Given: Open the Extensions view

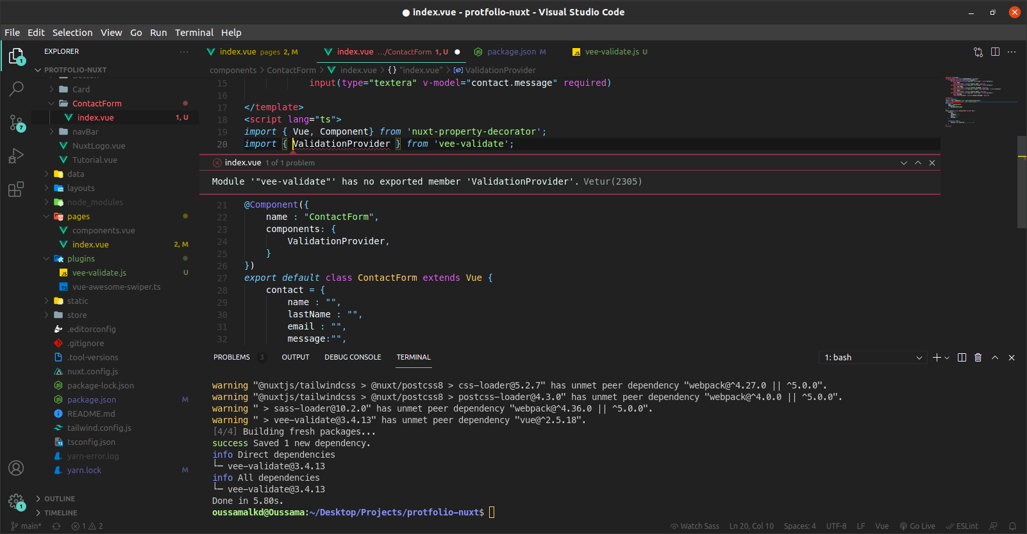Looking at the screenshot, I should [x=17, y=189].
